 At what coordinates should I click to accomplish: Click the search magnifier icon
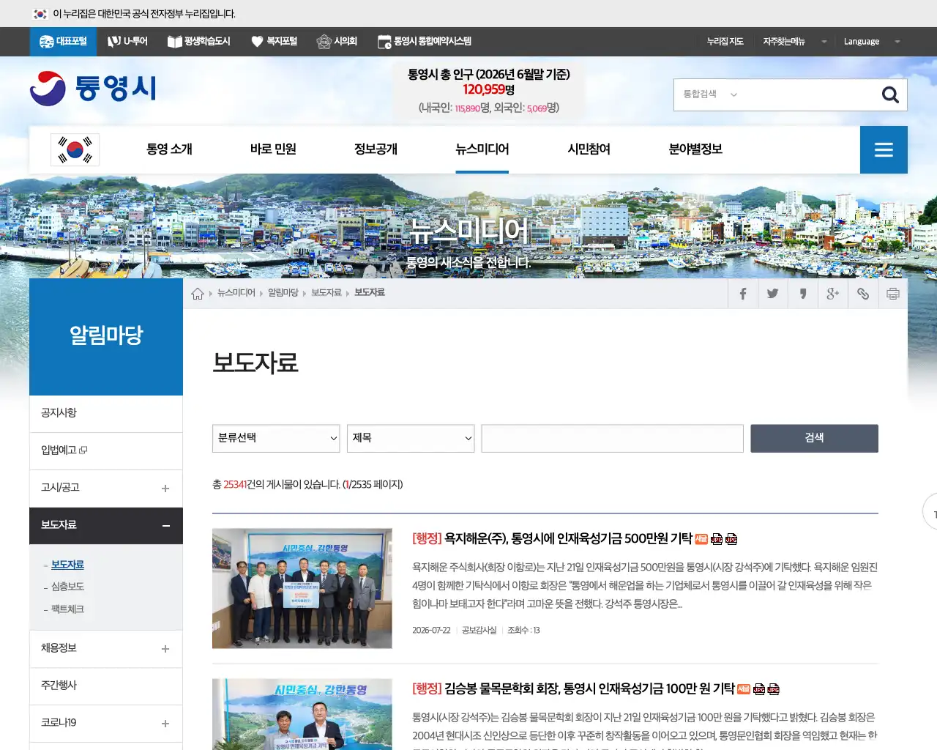pyautogui.click(x=890, y=94)
